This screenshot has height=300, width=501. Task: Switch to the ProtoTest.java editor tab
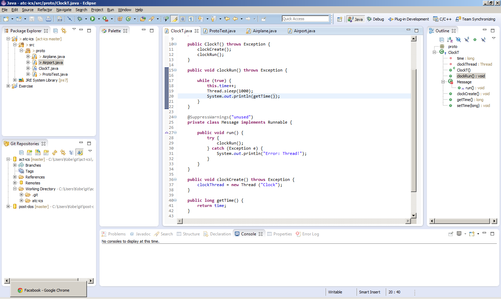point(222,31)
